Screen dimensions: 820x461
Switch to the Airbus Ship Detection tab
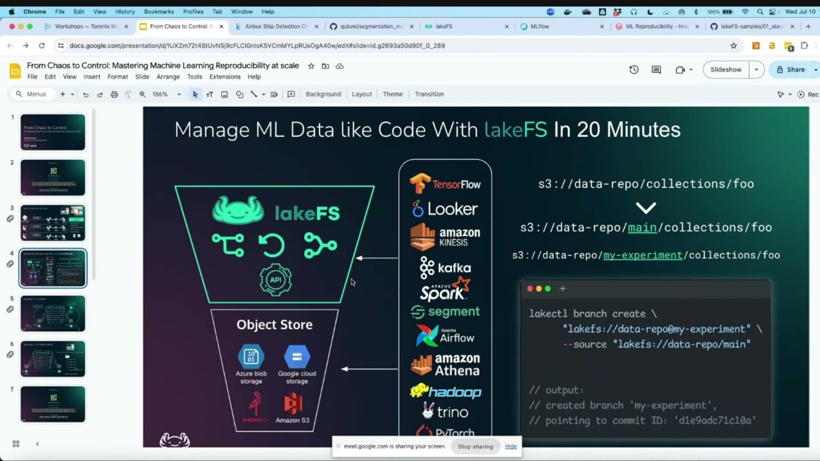coord(275,26)
